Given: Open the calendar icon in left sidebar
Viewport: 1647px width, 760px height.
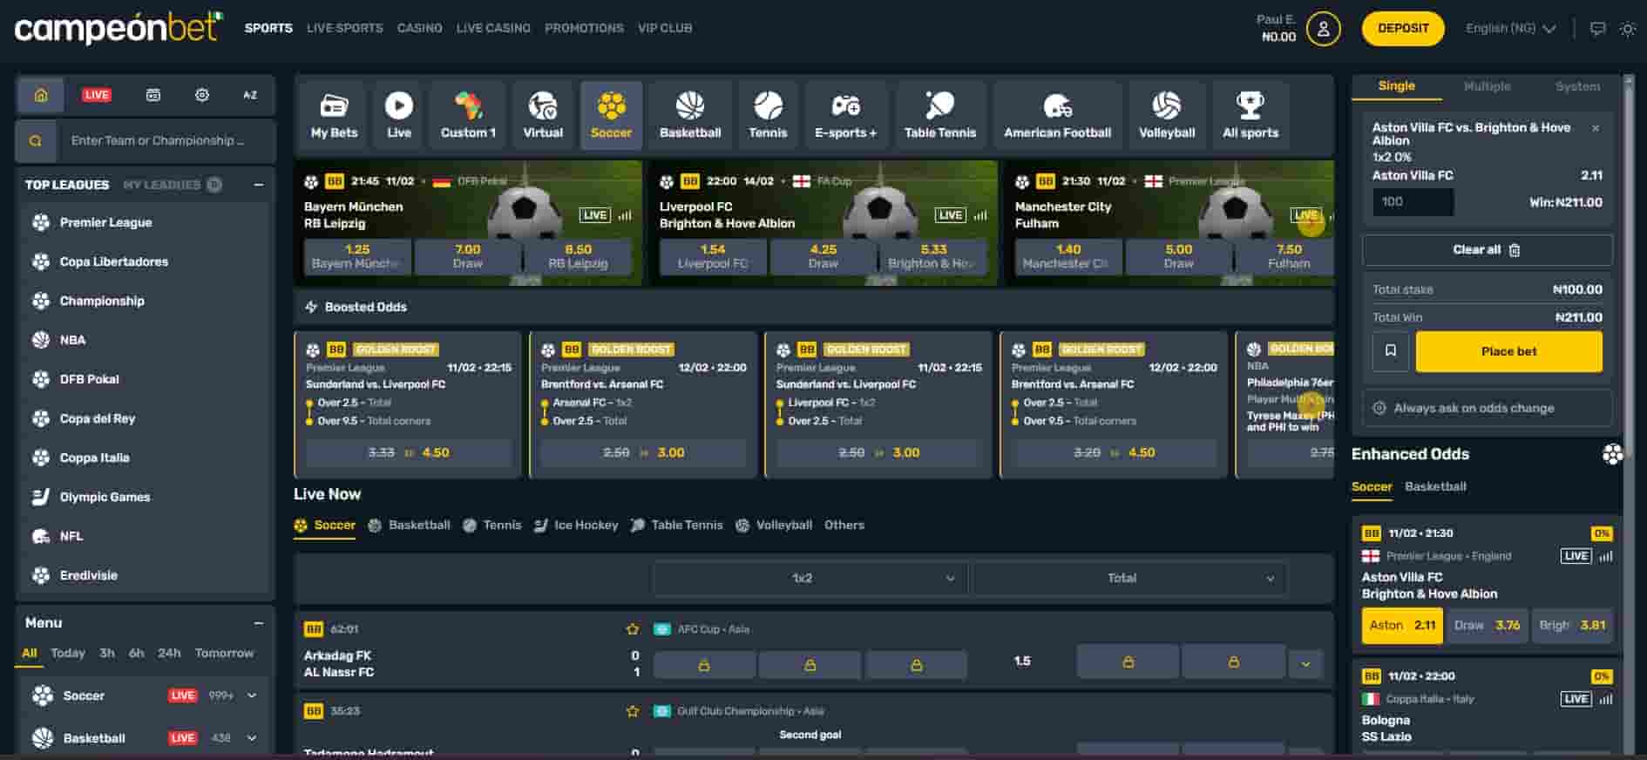Looking at the screenshot, I should click(x=153, y=95).
